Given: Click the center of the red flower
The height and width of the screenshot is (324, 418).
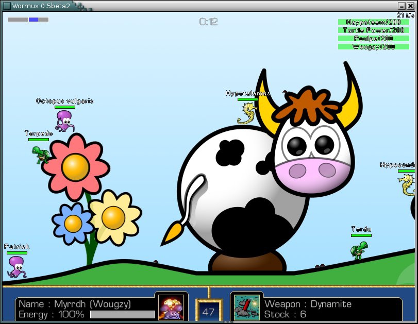Looking at the screenshot, I should 76,166.
